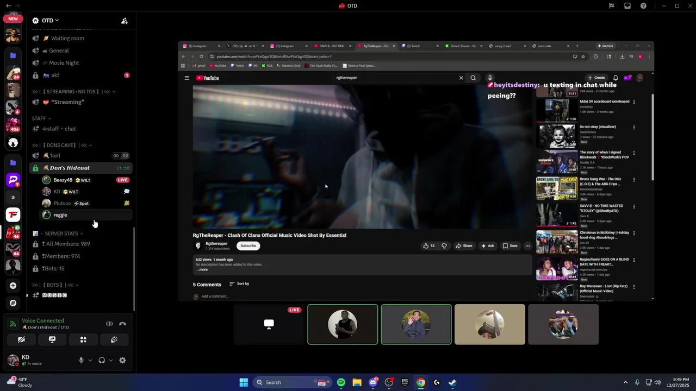Open the staff · chat text channel
Image resolution: width=696 pixels, height=391 pixels.
[x=82, y=129]
